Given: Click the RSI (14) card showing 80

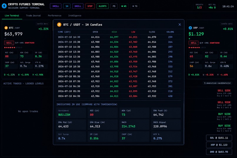Looking at the screenshot, I should click(x=103, y=113).
